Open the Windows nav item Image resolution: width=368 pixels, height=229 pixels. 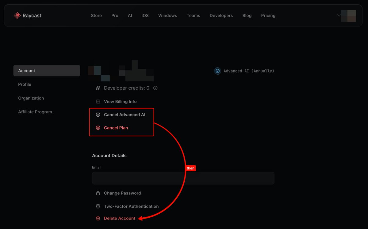point(168,16)
